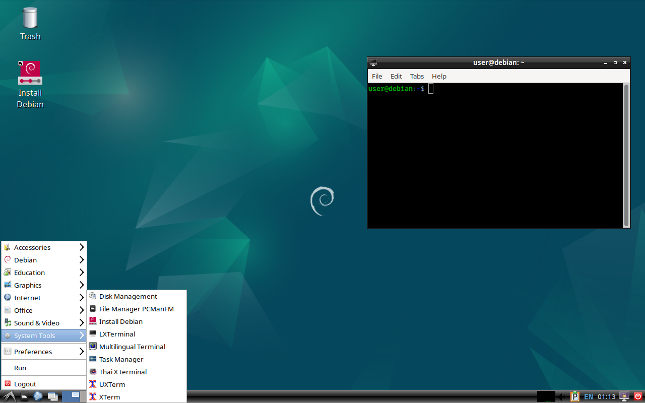Launch XTerm from the submenu

[137, 397]
